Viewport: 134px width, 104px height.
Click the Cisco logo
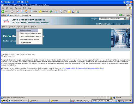click(6, 21)
